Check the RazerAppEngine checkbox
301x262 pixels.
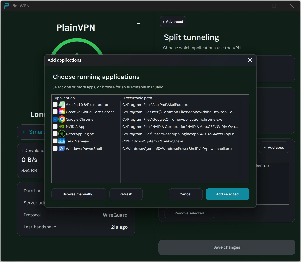pyautogui.click(x=55, y=134)
